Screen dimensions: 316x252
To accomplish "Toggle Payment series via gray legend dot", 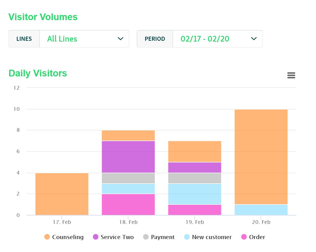I will [146, 237].
